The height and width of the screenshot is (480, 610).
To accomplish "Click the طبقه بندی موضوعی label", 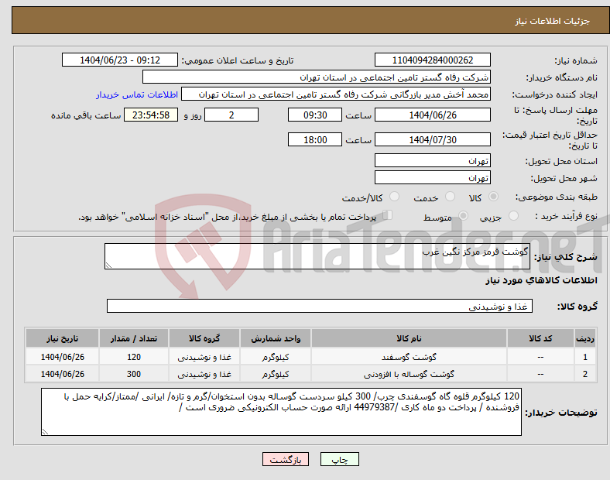I will pyautogui.click(x=557, y=197).
